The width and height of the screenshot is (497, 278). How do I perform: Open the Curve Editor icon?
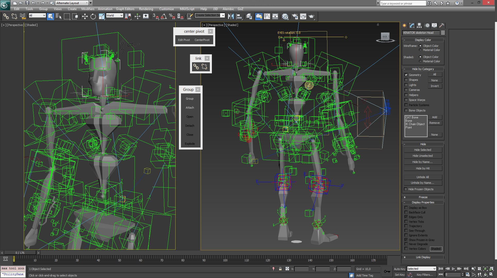pos(267,17)
